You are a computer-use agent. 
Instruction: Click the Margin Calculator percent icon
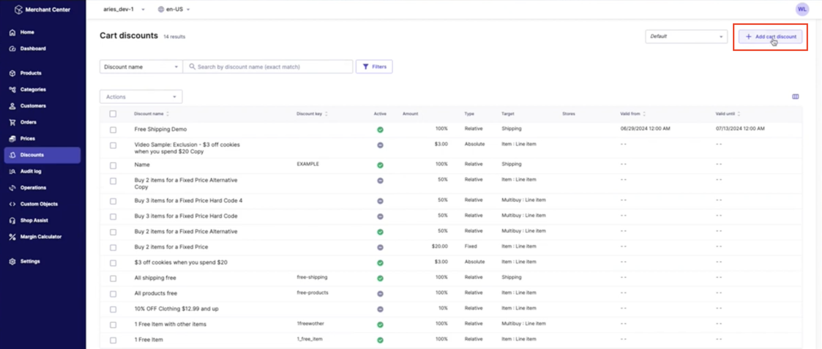tap(13, 237)
